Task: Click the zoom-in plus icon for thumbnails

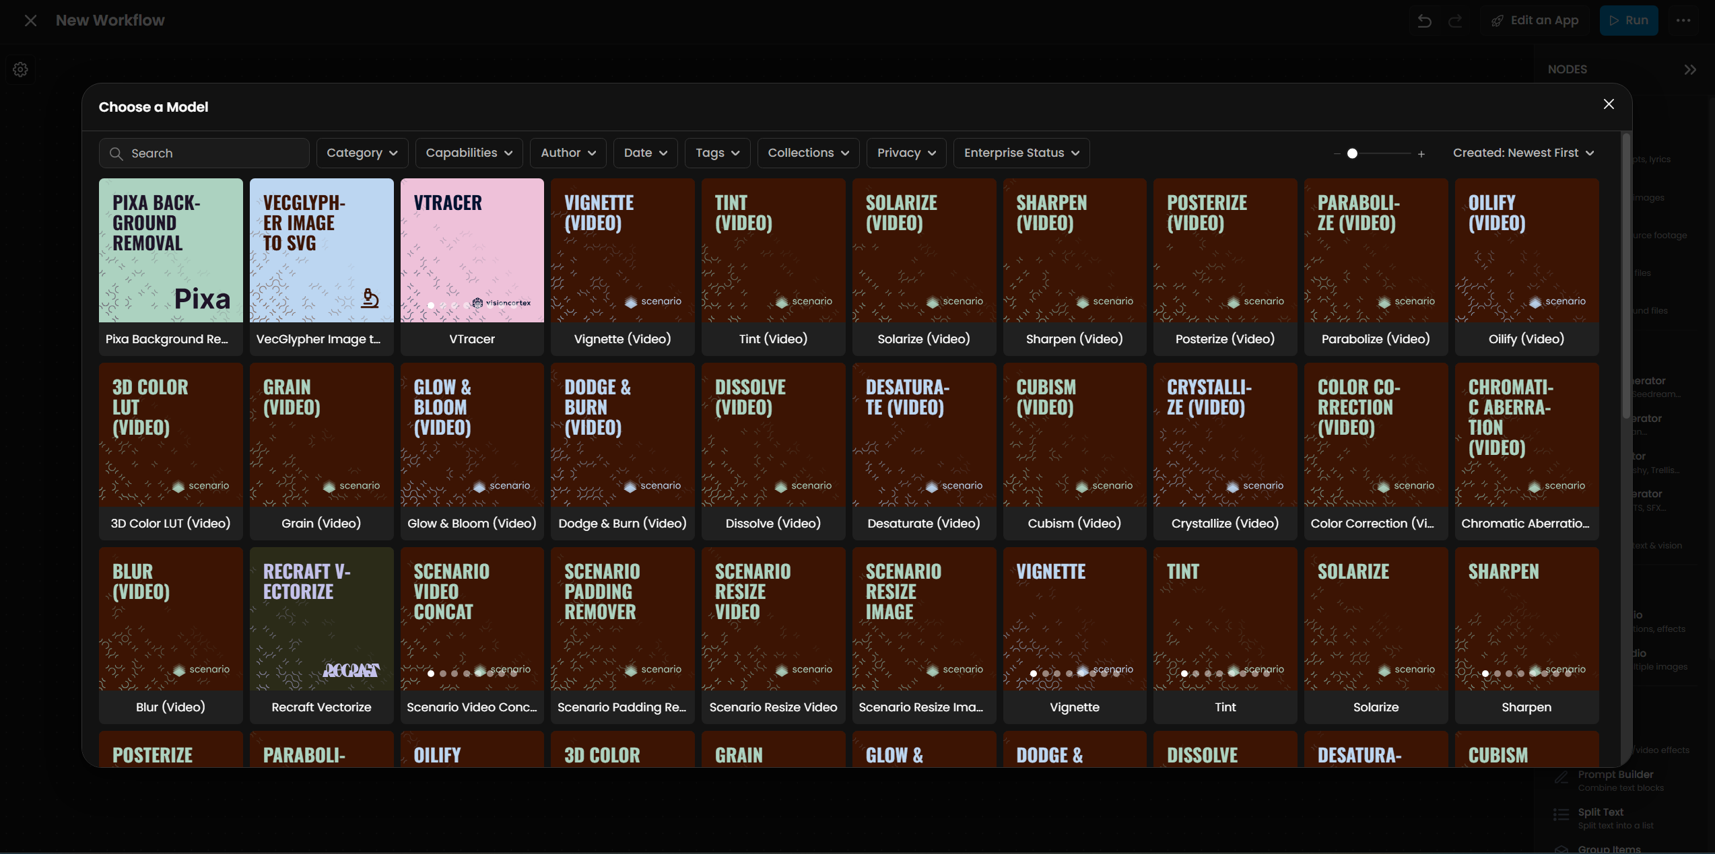Action: 1421,154
